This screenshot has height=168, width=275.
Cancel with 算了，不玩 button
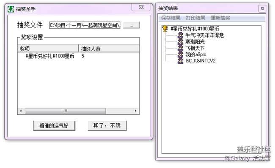pos(107,125)
